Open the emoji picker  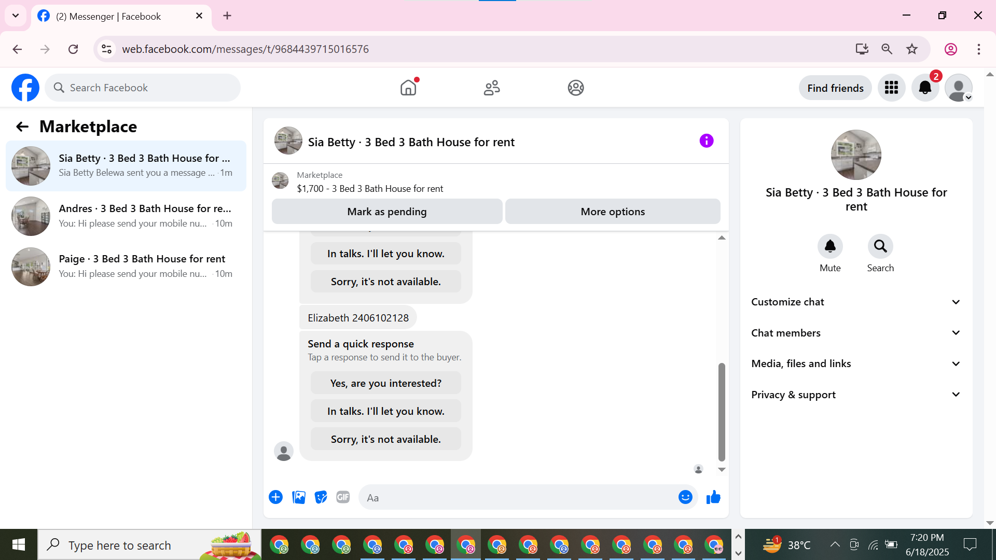(685, 497)
